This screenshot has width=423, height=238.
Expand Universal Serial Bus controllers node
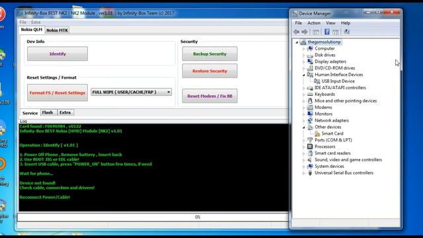[x=304, y=173]
